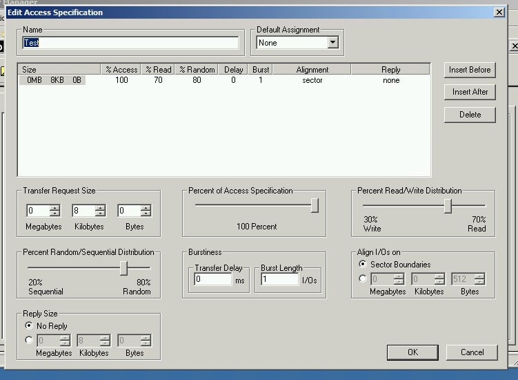This screenshot has width=518, height=380.
Task: Select custom alignment size radio button
Action: click(363, 279)
